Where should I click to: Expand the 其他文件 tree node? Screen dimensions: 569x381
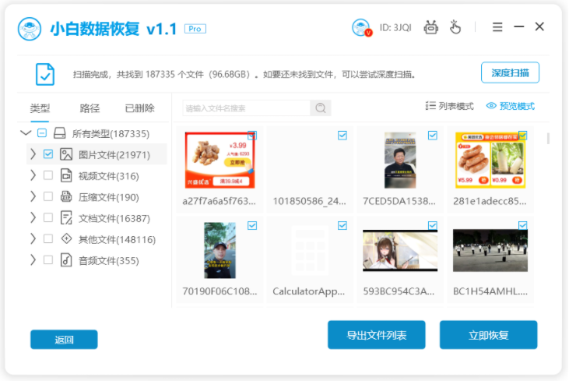[x=33, y=238]
